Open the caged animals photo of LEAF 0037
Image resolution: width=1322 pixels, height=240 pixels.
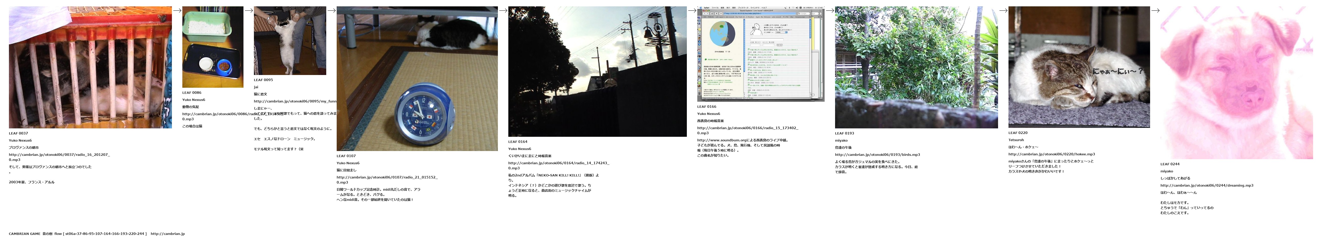[x=90, y=67]
